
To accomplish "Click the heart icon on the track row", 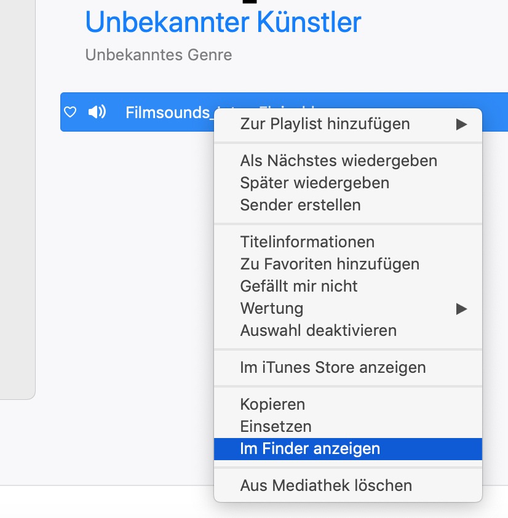I will pyautogui.click(x=71, y=112).
